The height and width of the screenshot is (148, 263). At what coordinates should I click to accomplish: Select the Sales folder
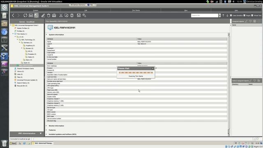[31, 57]
